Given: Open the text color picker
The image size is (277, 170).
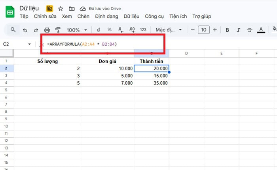Looking at the screenshot, I should 261,30.
